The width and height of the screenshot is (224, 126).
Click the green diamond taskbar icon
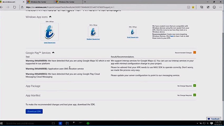click(x=88, y=123)
